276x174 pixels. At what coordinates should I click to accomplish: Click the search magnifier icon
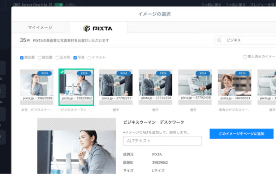(x=220, y=40)
